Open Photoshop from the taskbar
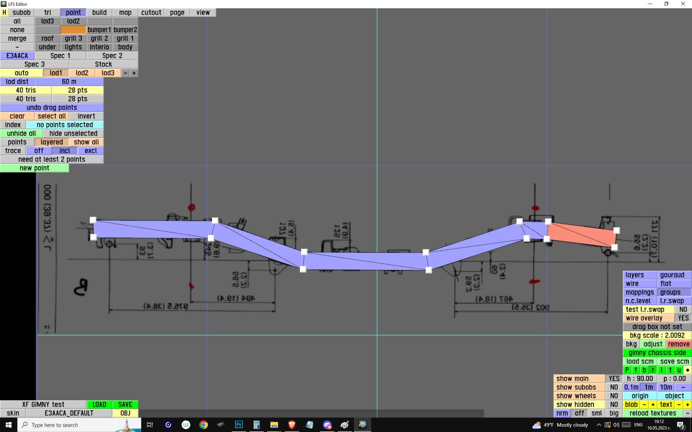The width and height of the screenshot is (692, 432). coord(239,425)
